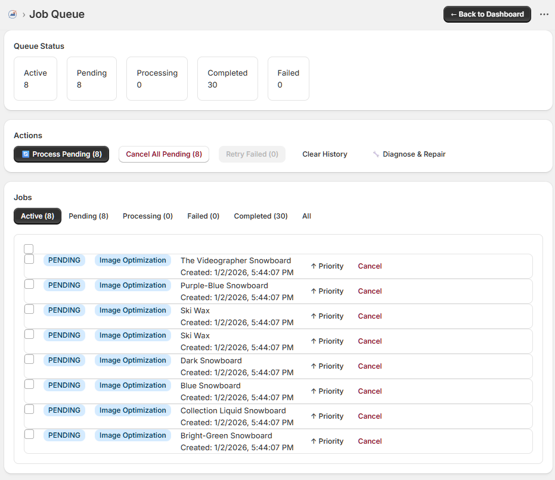Viewport: 555px width, 480px height.
Task: Switch to the Completed (30) tab
Action: tap(261, 216)
